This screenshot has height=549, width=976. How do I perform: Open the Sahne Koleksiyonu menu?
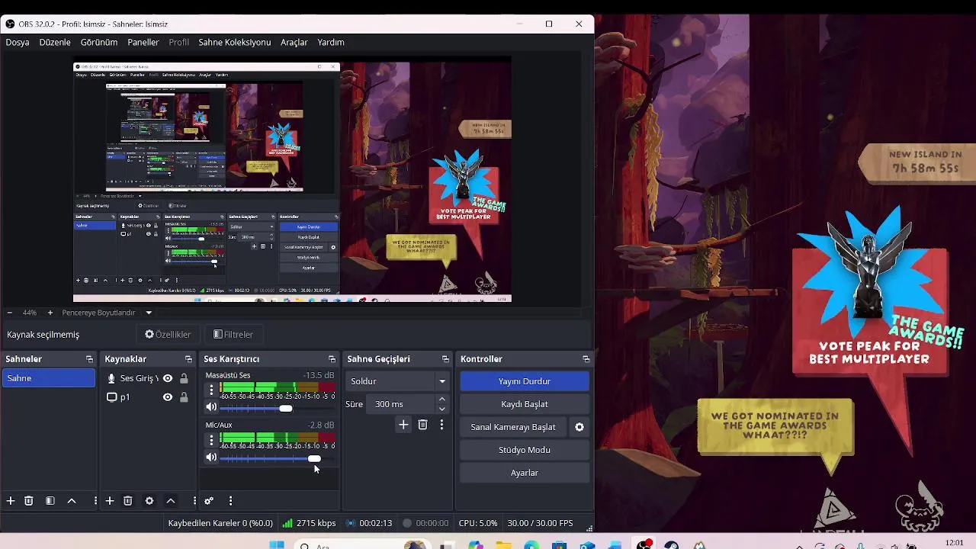[x=235, y=42]
